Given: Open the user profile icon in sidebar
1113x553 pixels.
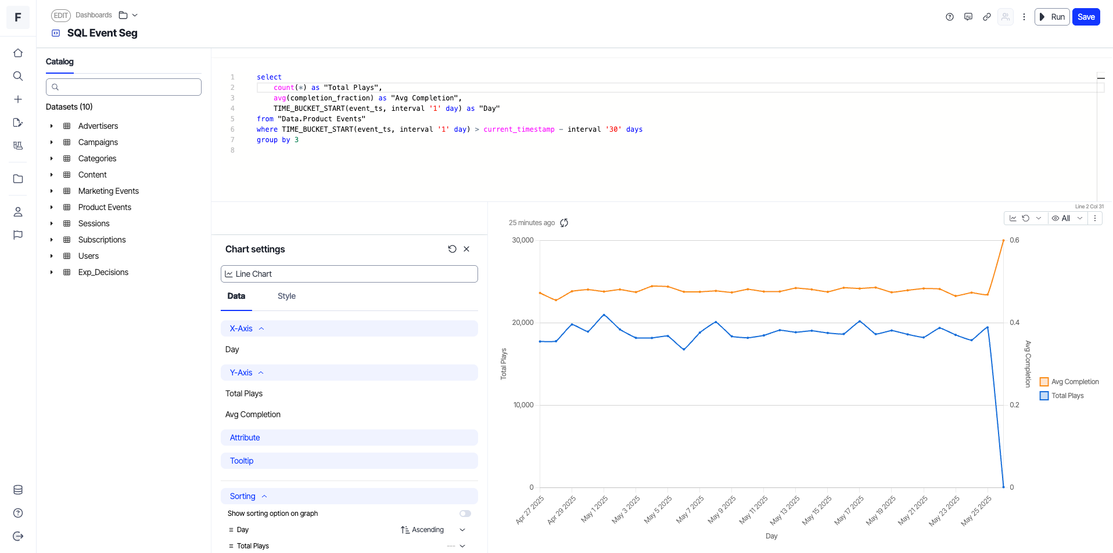Looking at the screenshot, I should click(18, 212).
